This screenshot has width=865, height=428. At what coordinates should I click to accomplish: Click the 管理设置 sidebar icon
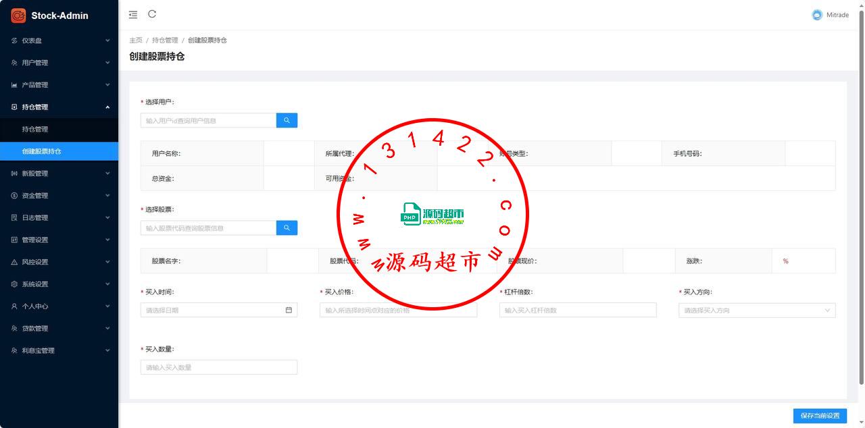pyautogui.click(x=14, y=240)
